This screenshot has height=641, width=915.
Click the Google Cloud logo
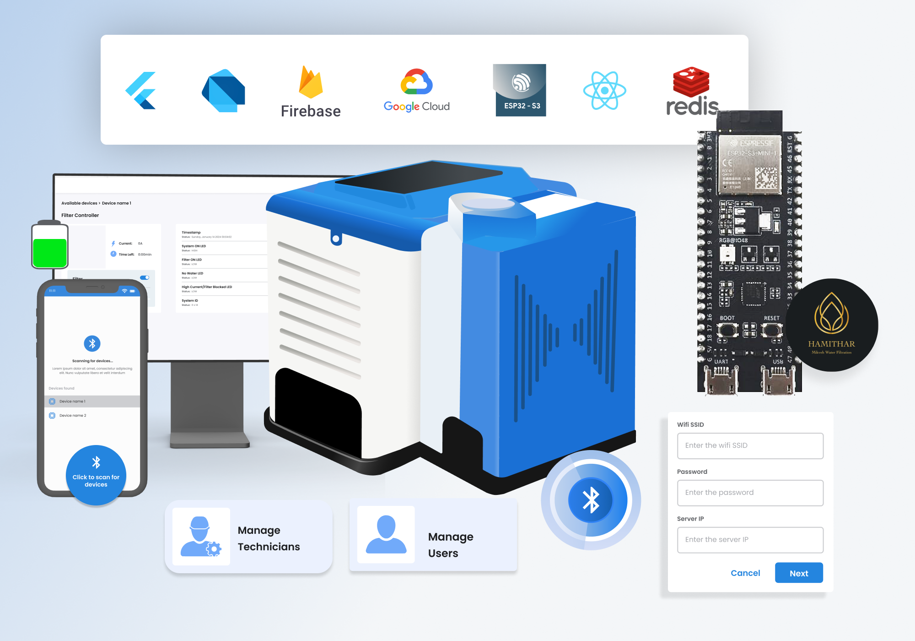[x=416, y=91]
